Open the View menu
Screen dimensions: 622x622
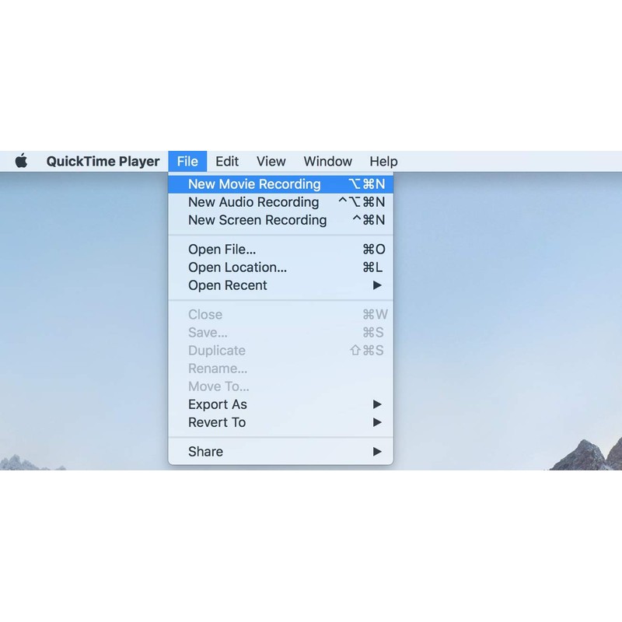[271, 161]
